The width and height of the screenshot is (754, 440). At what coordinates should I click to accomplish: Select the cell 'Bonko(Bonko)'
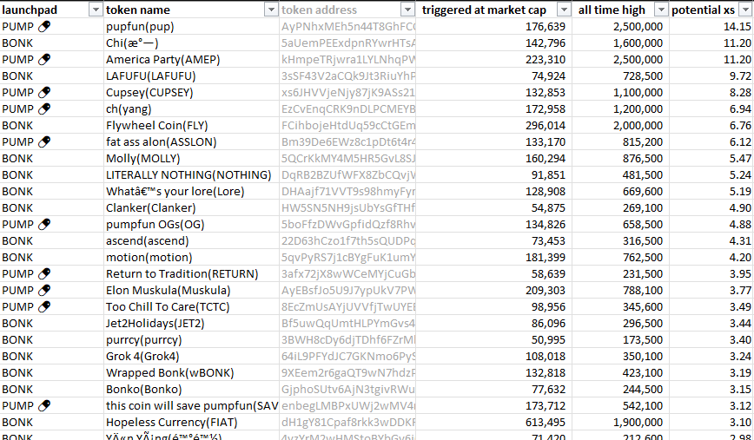click(x=191, y=389)
